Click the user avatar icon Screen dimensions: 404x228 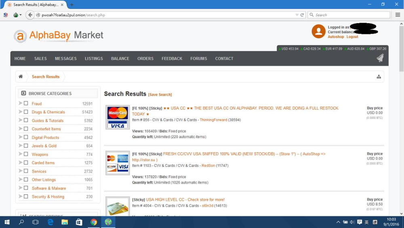[x=318, y=32]
